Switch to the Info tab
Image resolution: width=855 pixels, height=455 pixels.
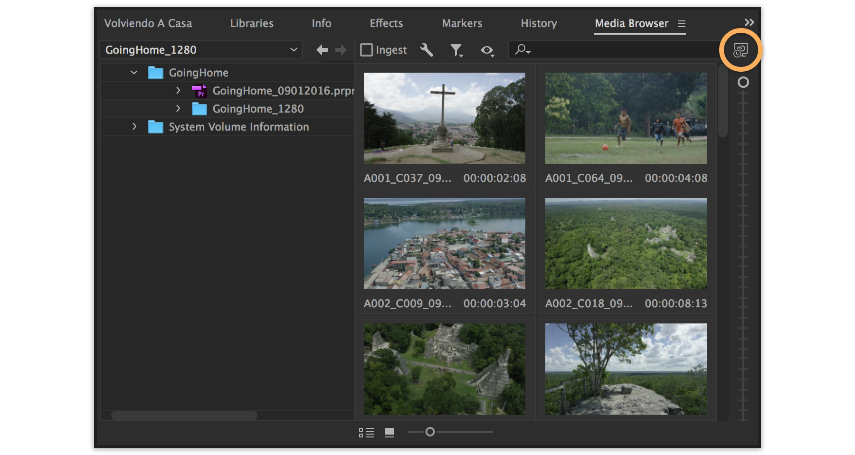[x=322, y=23]
